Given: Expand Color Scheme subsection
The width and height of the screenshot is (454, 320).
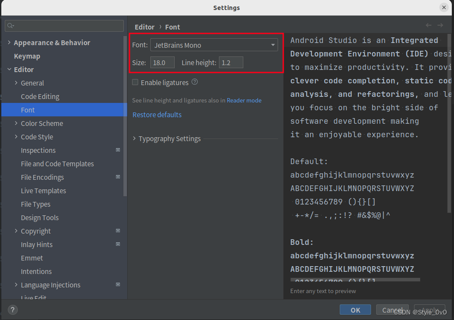Looking at the screenshot, I should (16, 123).
